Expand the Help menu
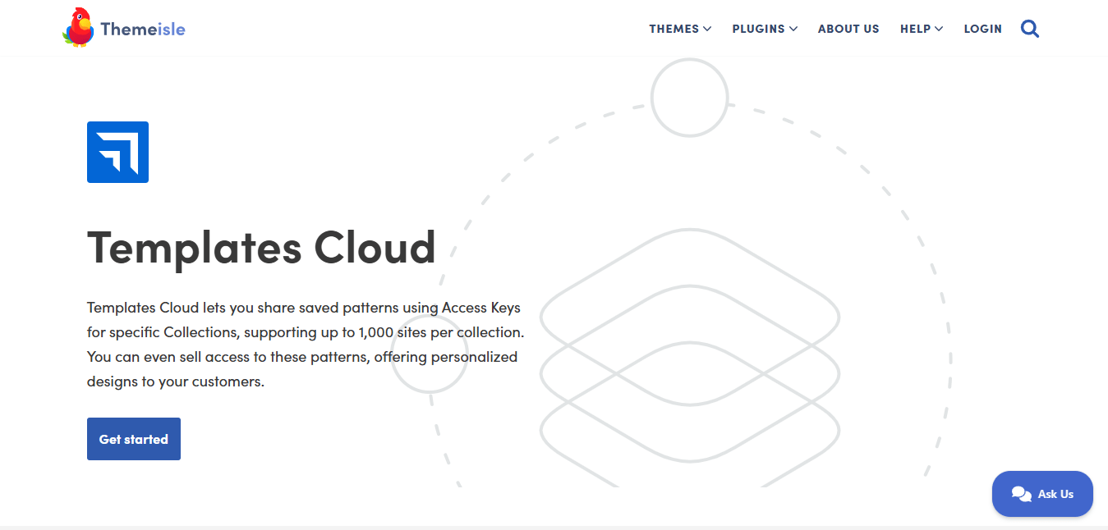Viewport: 1108px width, 530px height. tap(922, 29)
